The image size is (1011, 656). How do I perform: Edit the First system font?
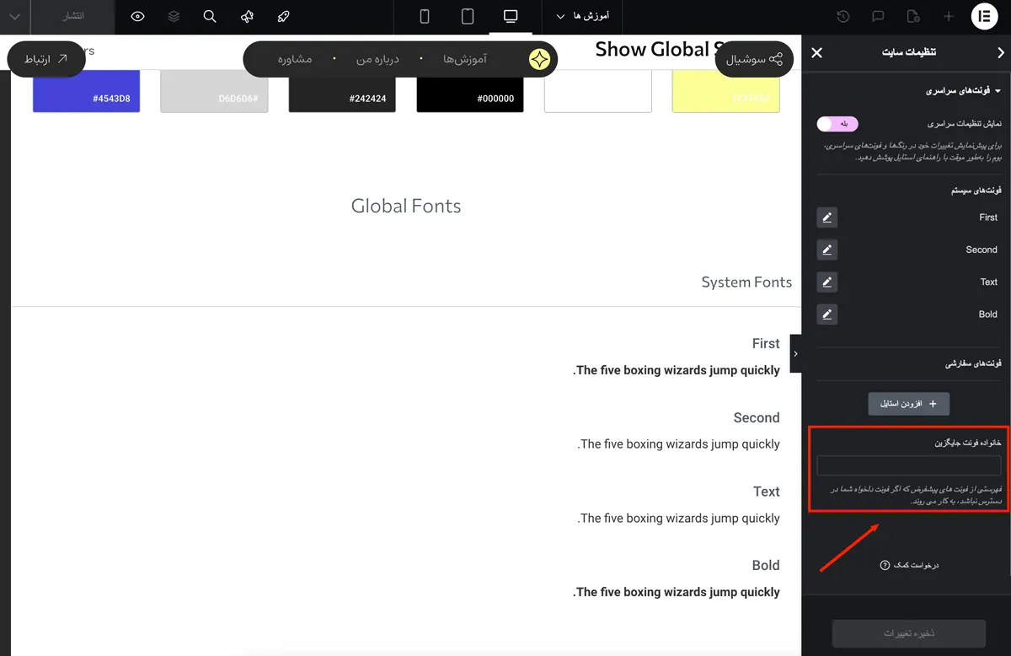coord(826,218)
